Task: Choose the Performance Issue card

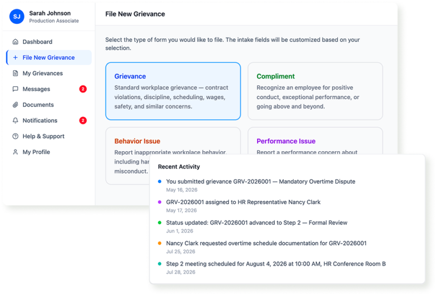Action: click(315, 140)
